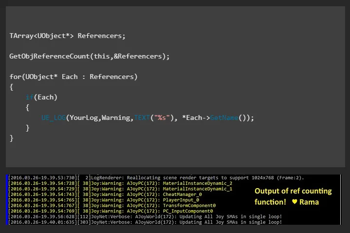Click the "PlayerInput_0" log entry
This screenshot has width=350, height=233.
(x=104, y=200)
